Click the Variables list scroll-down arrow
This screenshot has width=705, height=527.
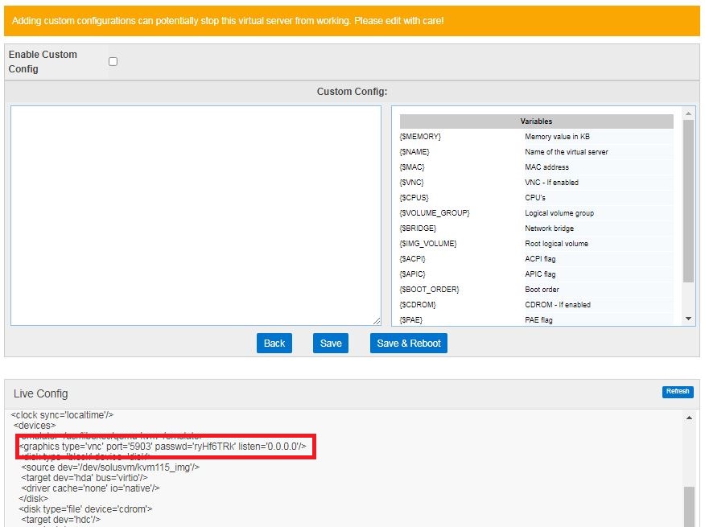688,319
